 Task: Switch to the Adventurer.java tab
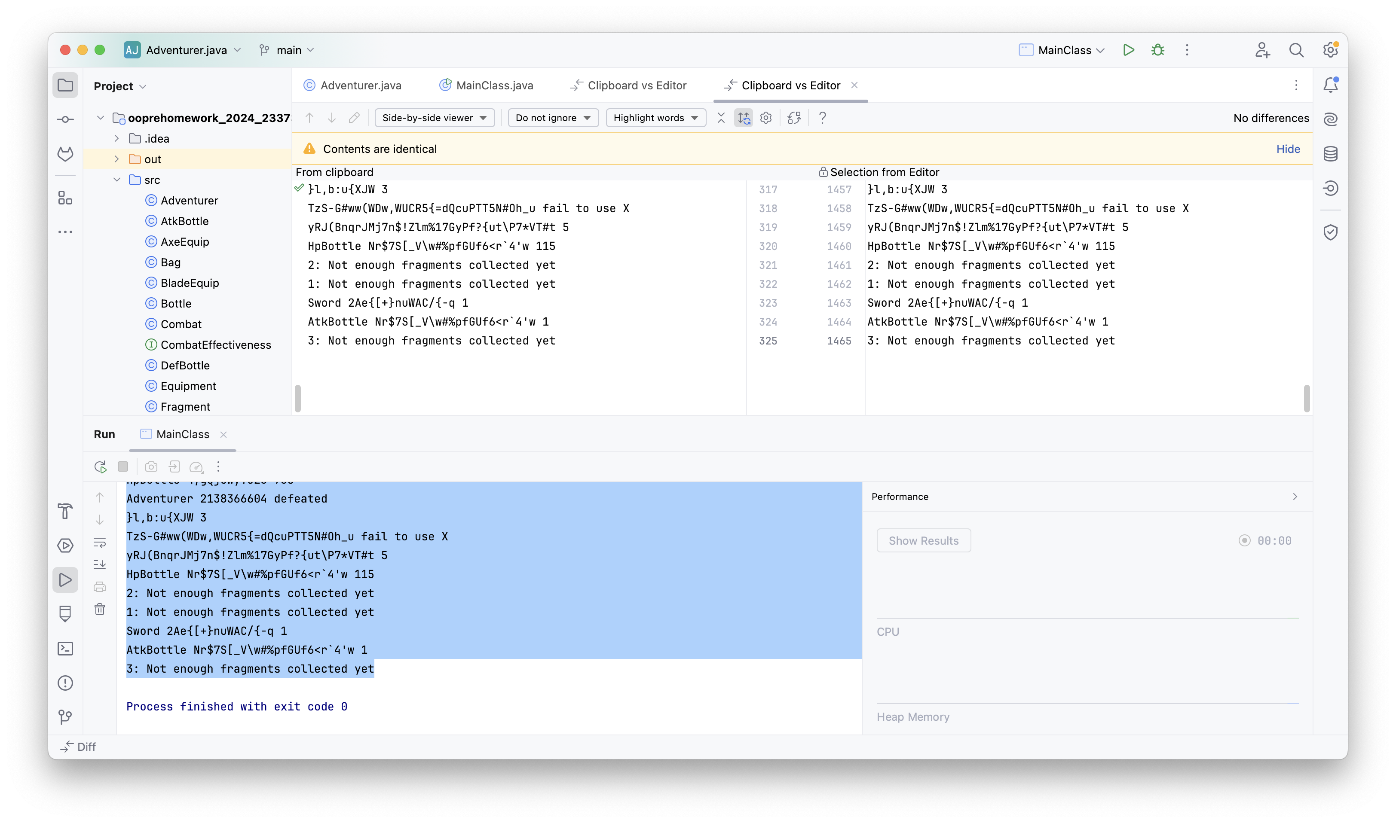[x=352, y=85]
